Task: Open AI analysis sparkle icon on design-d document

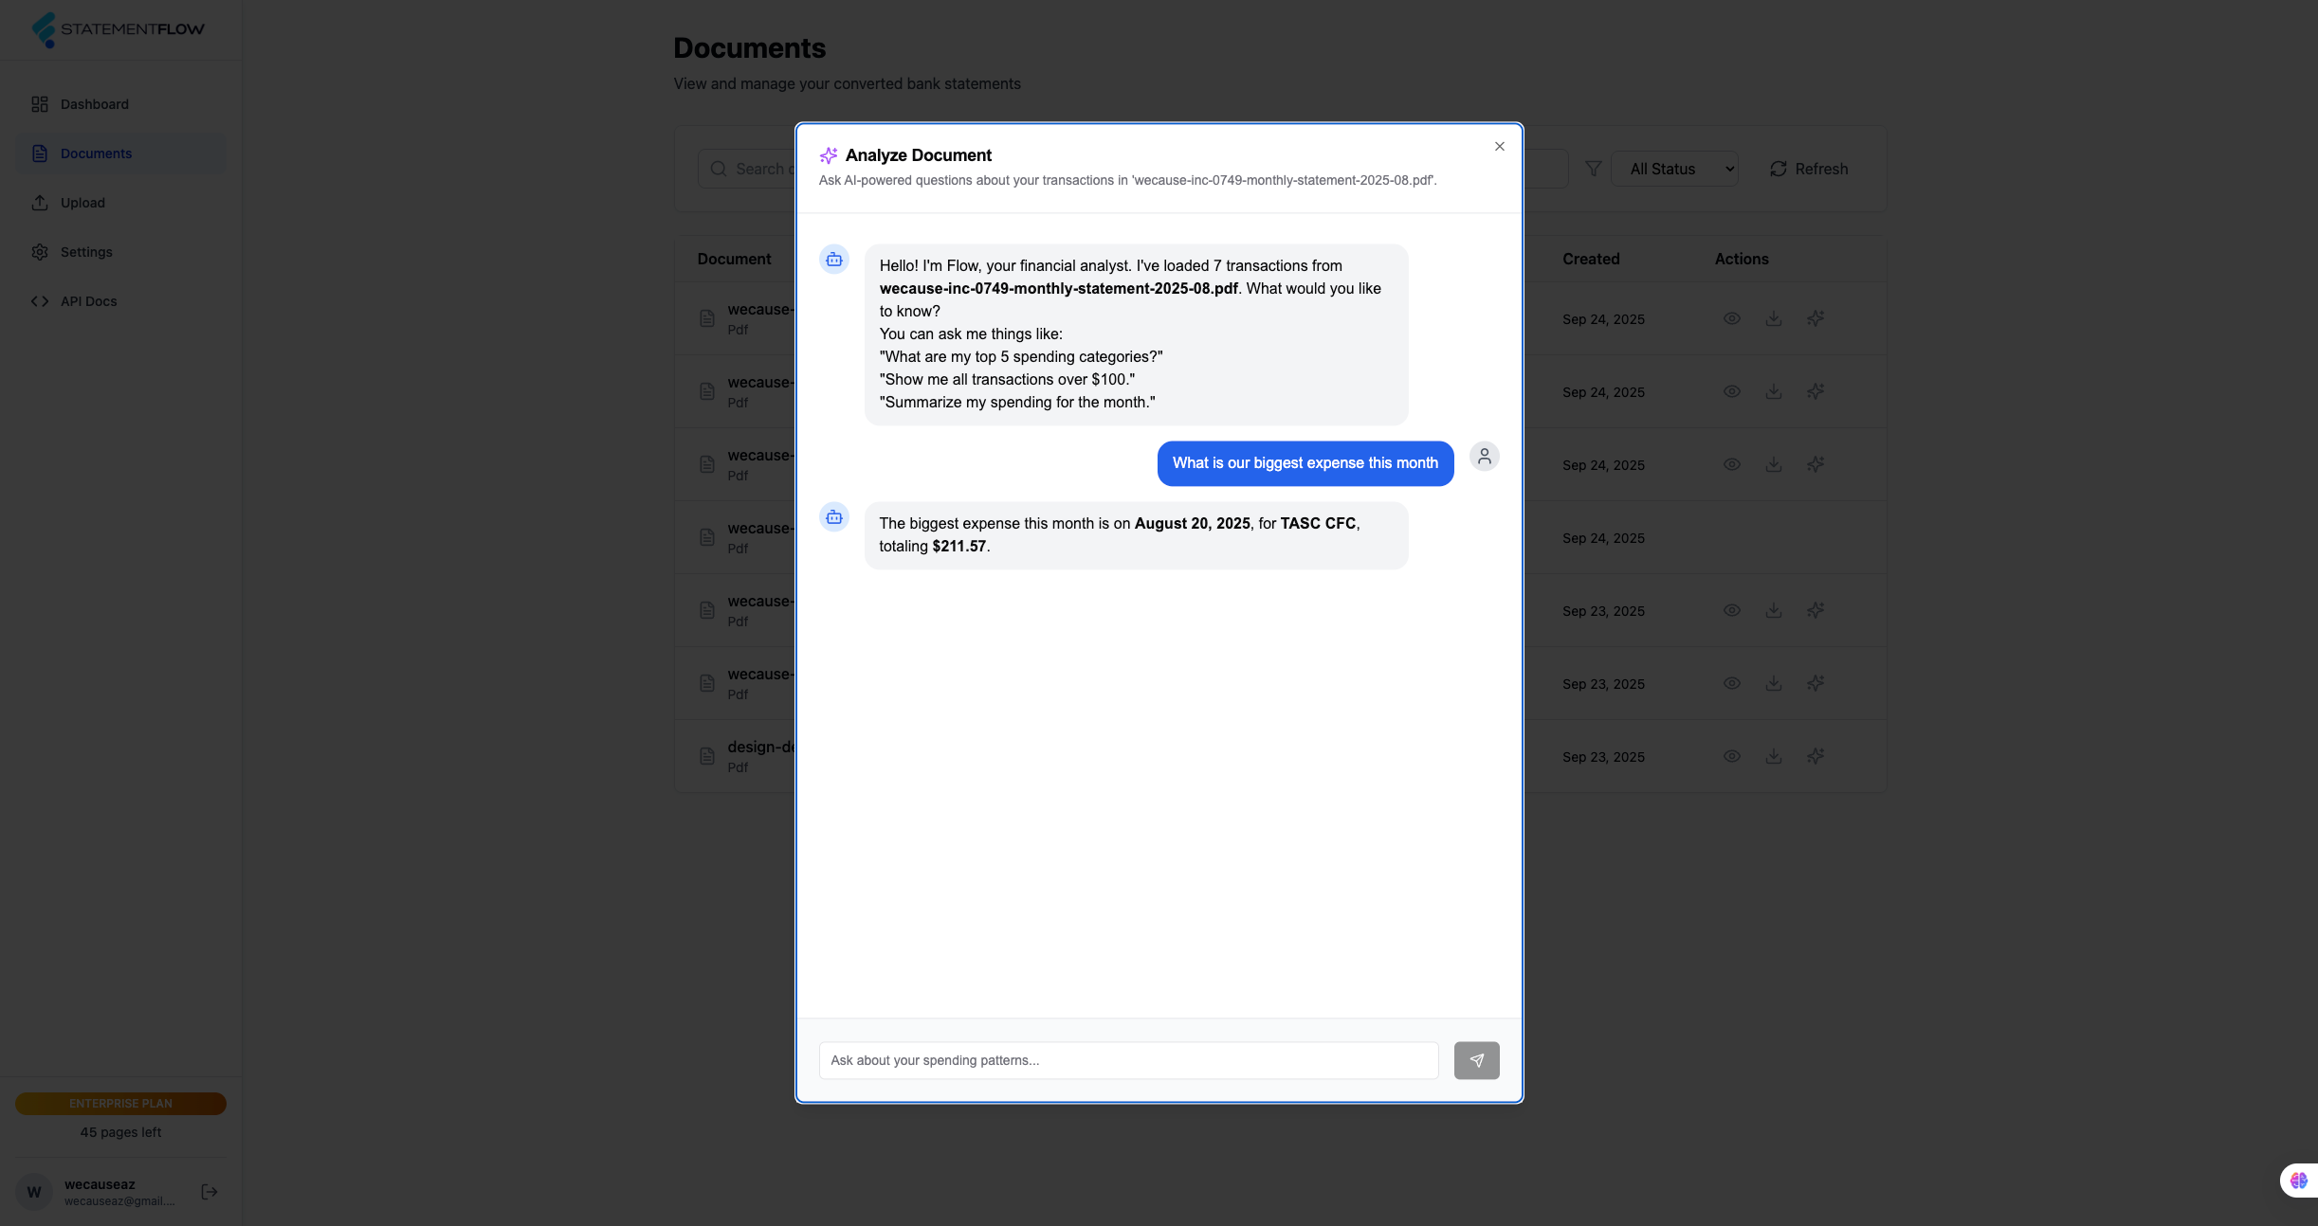Action: tap(1816, 756)
